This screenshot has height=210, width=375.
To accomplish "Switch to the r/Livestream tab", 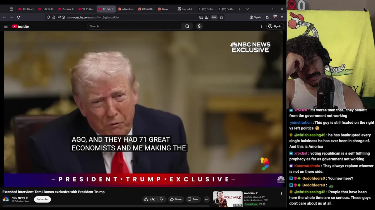I will (x=126, y=9).
